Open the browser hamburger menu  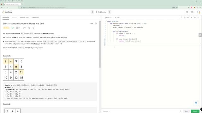coord(200,8)
